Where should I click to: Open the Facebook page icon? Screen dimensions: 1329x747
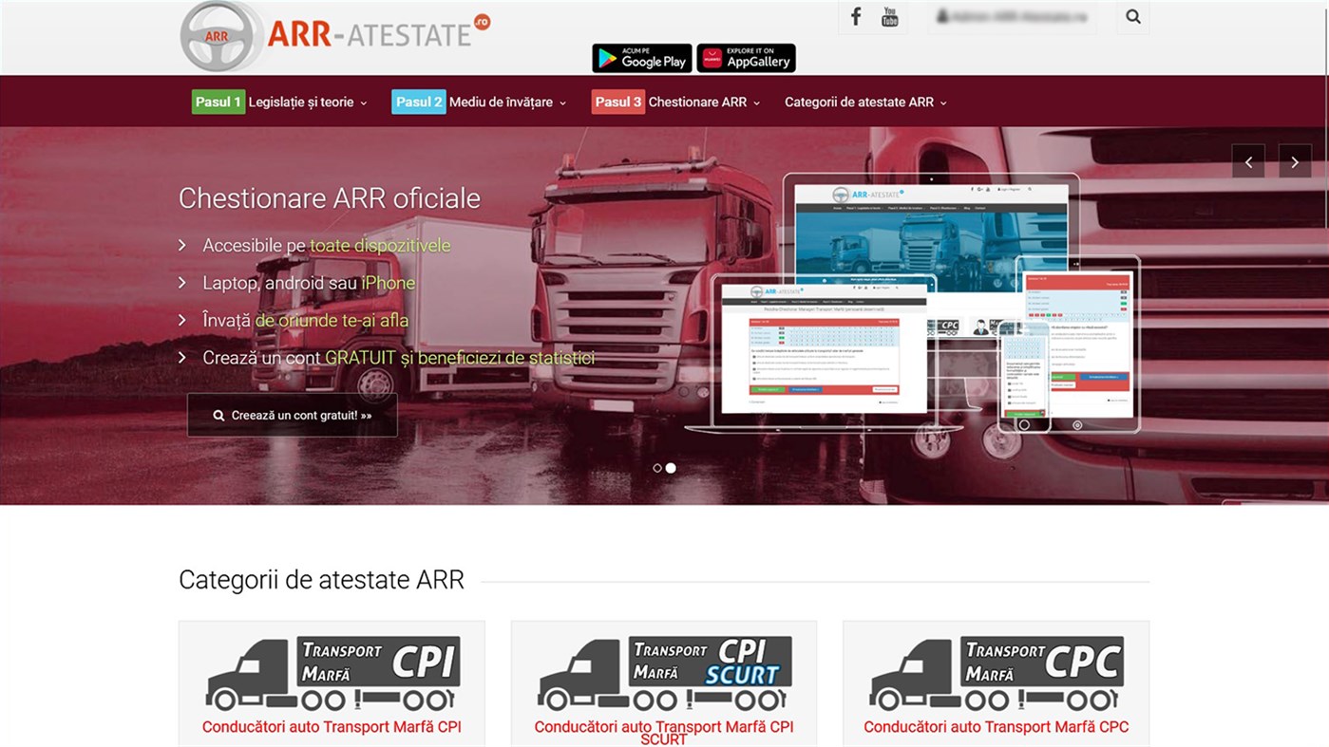[854, 15]
